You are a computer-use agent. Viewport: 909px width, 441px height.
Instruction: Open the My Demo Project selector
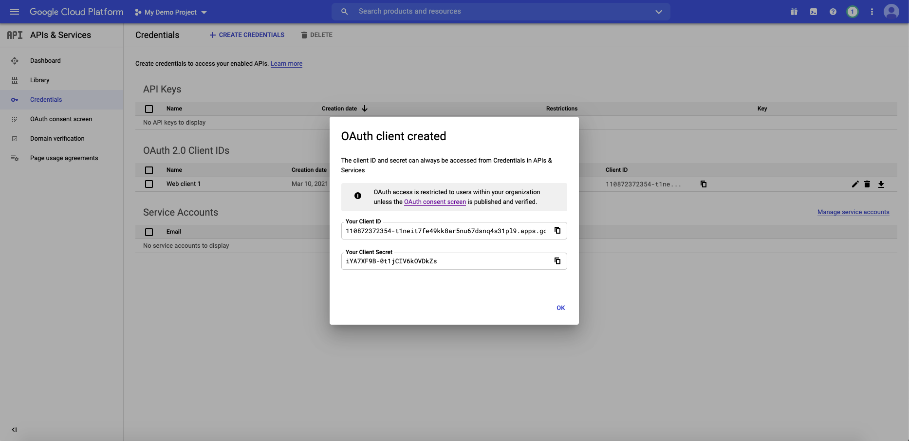(170, 12)
